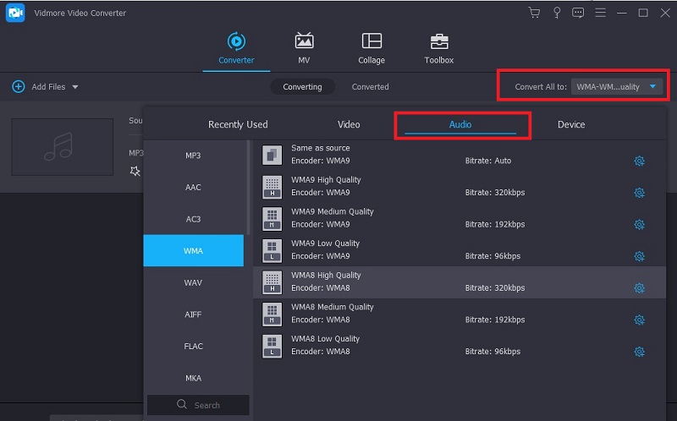Image resolution: width=677 pixels, height=421 pixels.
Task: Choose MKA in the format list
Action: coord(194,378)
